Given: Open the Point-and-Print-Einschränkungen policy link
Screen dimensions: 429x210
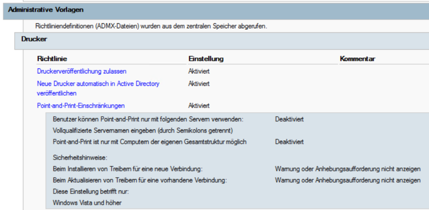Looking at the screenshot, I should tap(81, 106).
